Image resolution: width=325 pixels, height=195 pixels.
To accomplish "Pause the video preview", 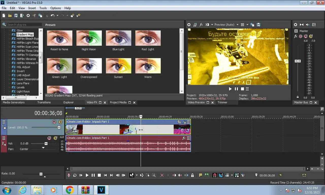I will pos(236,89).
